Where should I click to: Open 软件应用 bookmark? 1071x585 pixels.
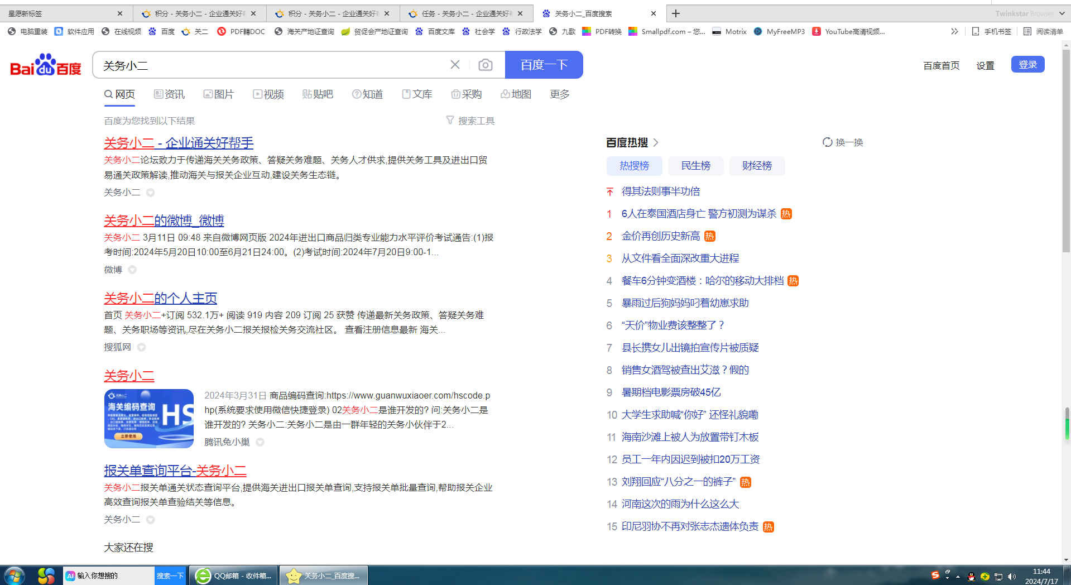pos(74,32)
